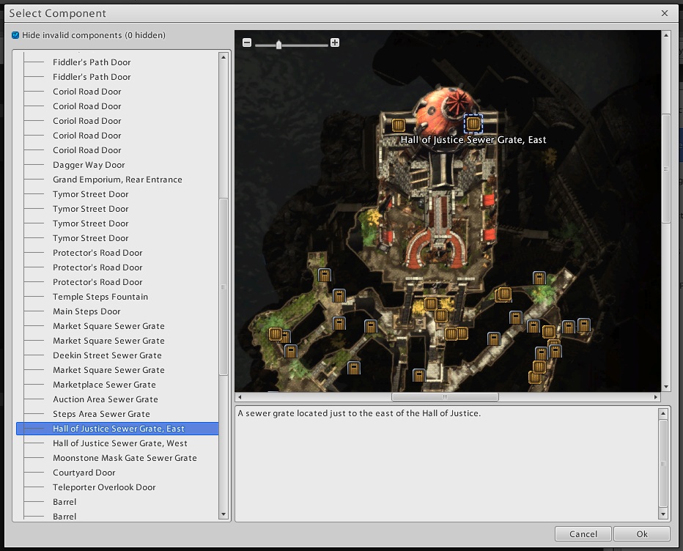Viewport: 683px width, 551px height.
Task: Pick Teleporter Overlook Door
Action: coord(104,487)
